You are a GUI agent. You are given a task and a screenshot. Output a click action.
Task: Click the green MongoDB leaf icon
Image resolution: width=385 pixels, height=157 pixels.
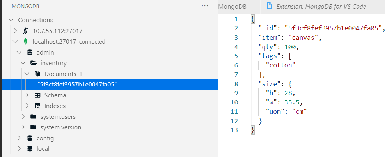25,42
